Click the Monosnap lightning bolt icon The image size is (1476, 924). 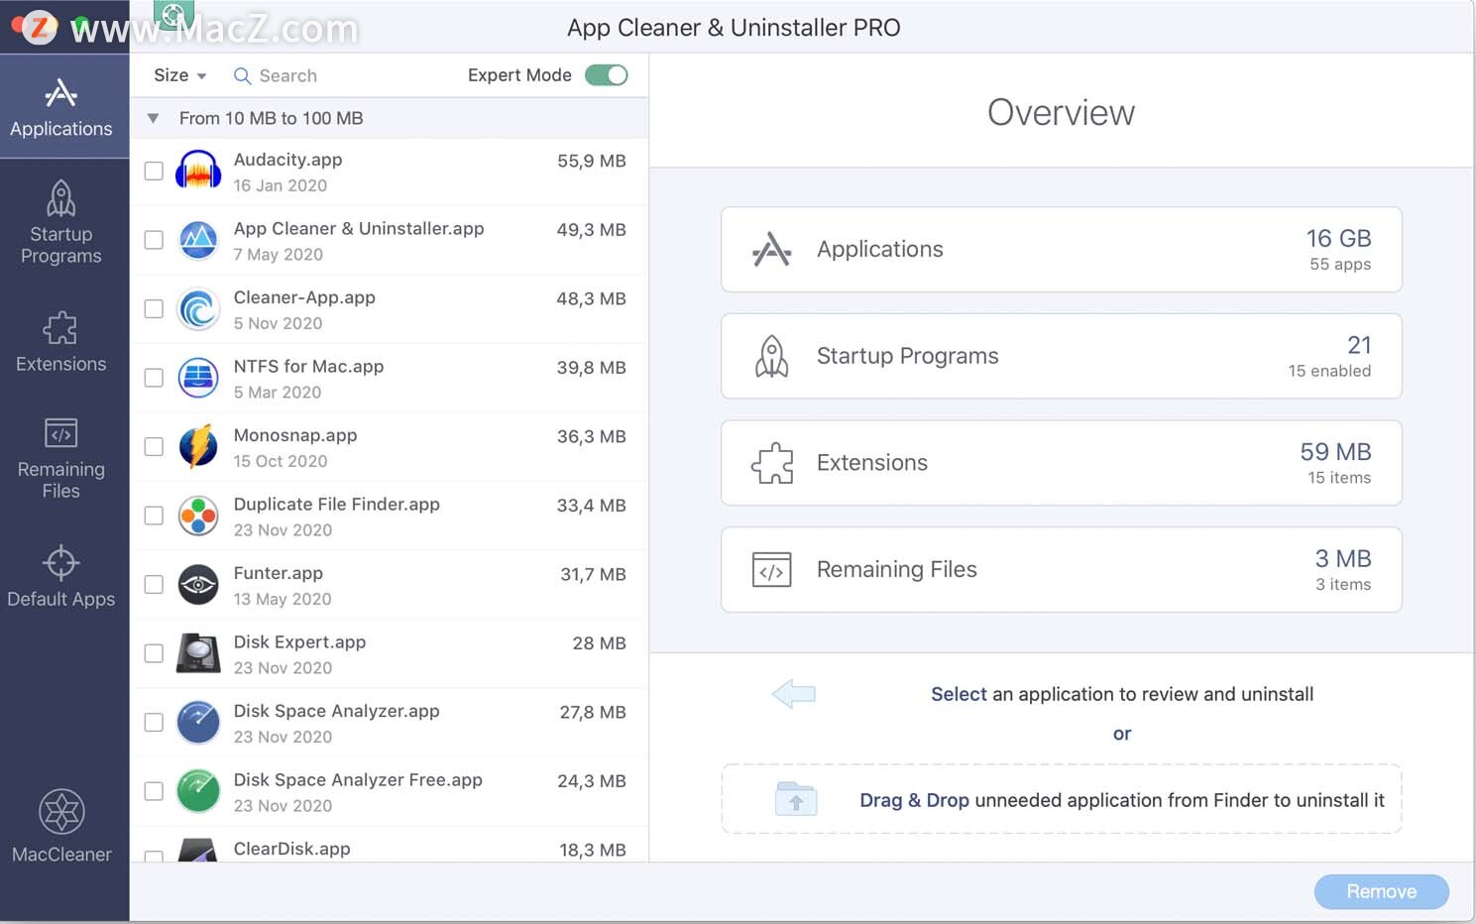pyautogui.click(x=198, y=447)
